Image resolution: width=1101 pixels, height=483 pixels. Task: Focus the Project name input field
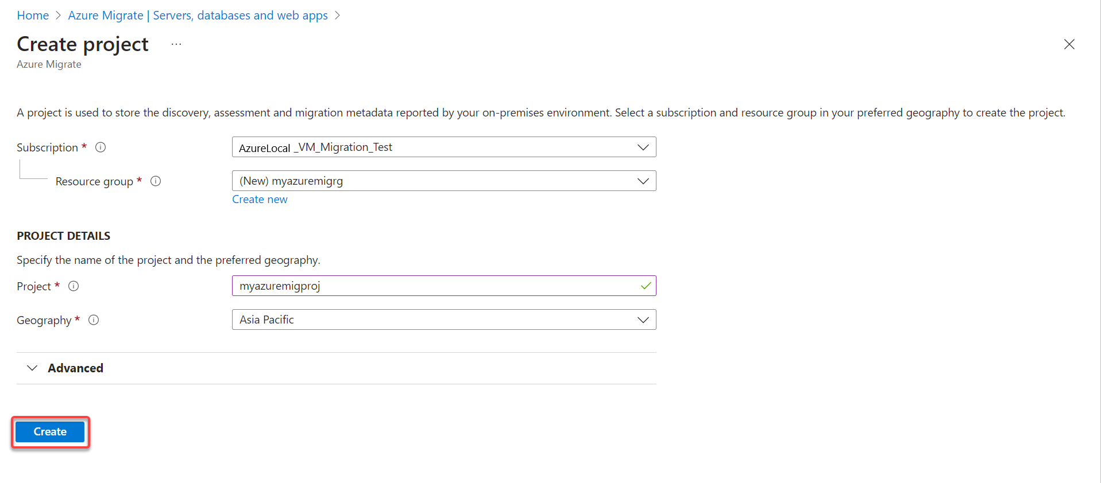coord(436,286)
